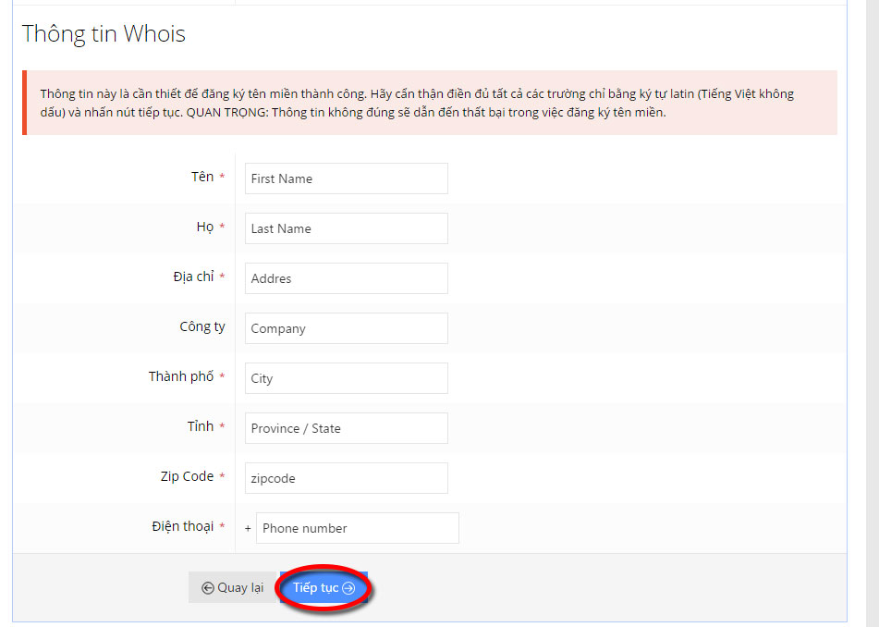Click the left arrow icon on Quay lại

pyautogui.click(x=208, y=588)
